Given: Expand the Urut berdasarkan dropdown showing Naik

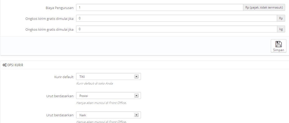Looking at the screenshot, I should pyautogui.click(x=108, y=115).
